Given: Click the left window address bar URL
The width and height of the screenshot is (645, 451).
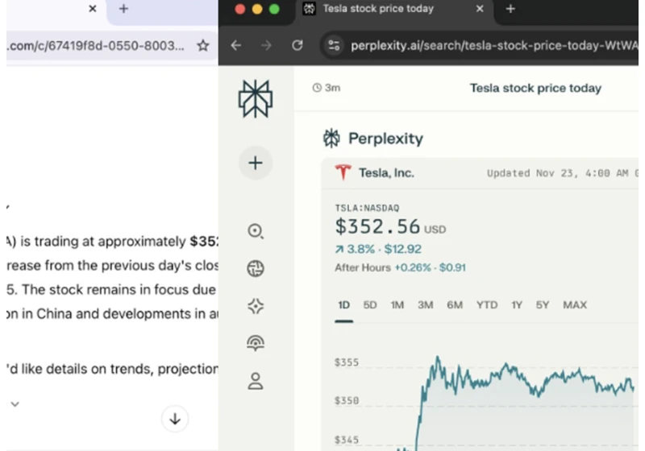Looking at the screenshot, I should (x=95, y=45).
